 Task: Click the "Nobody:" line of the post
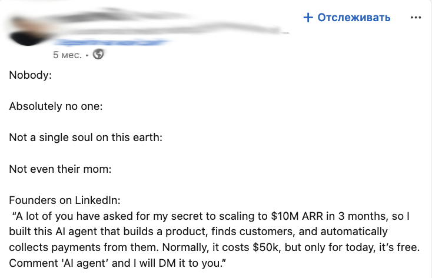pyautogui.click(x=28, y=75)
